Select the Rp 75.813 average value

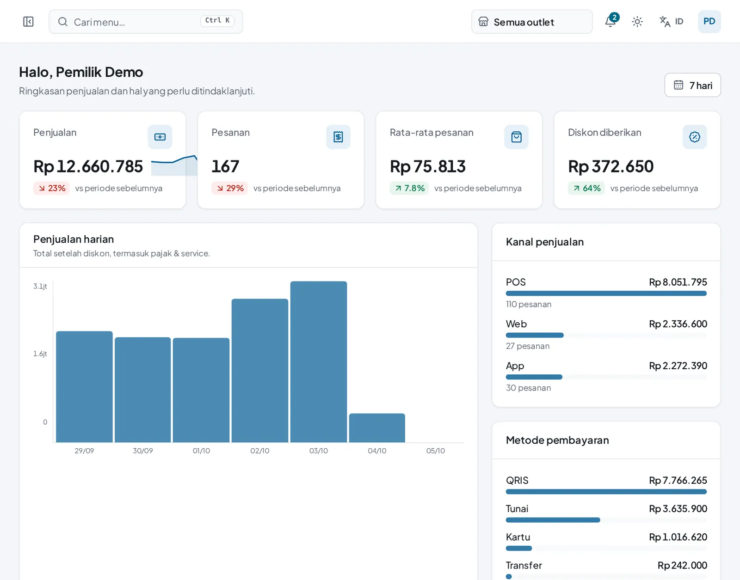pyautogui.click(x=427, y=166)
